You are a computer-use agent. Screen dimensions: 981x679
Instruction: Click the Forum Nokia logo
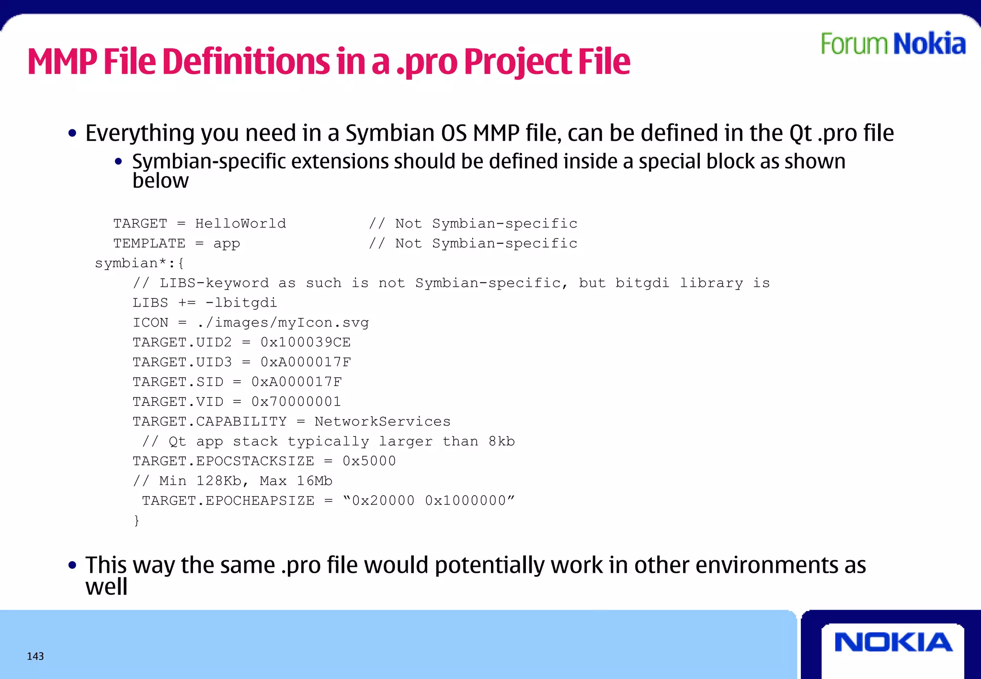pyautogui.click(x=893, y=44)
